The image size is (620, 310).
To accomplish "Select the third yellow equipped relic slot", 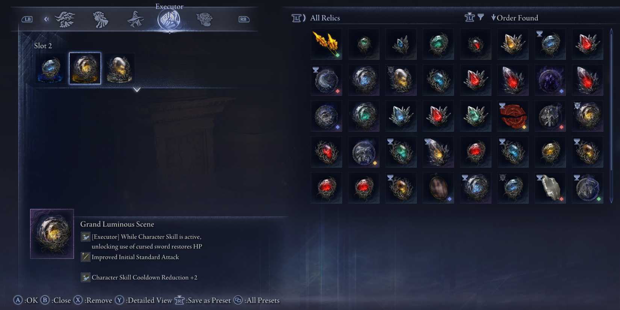I will coord(119,68).
